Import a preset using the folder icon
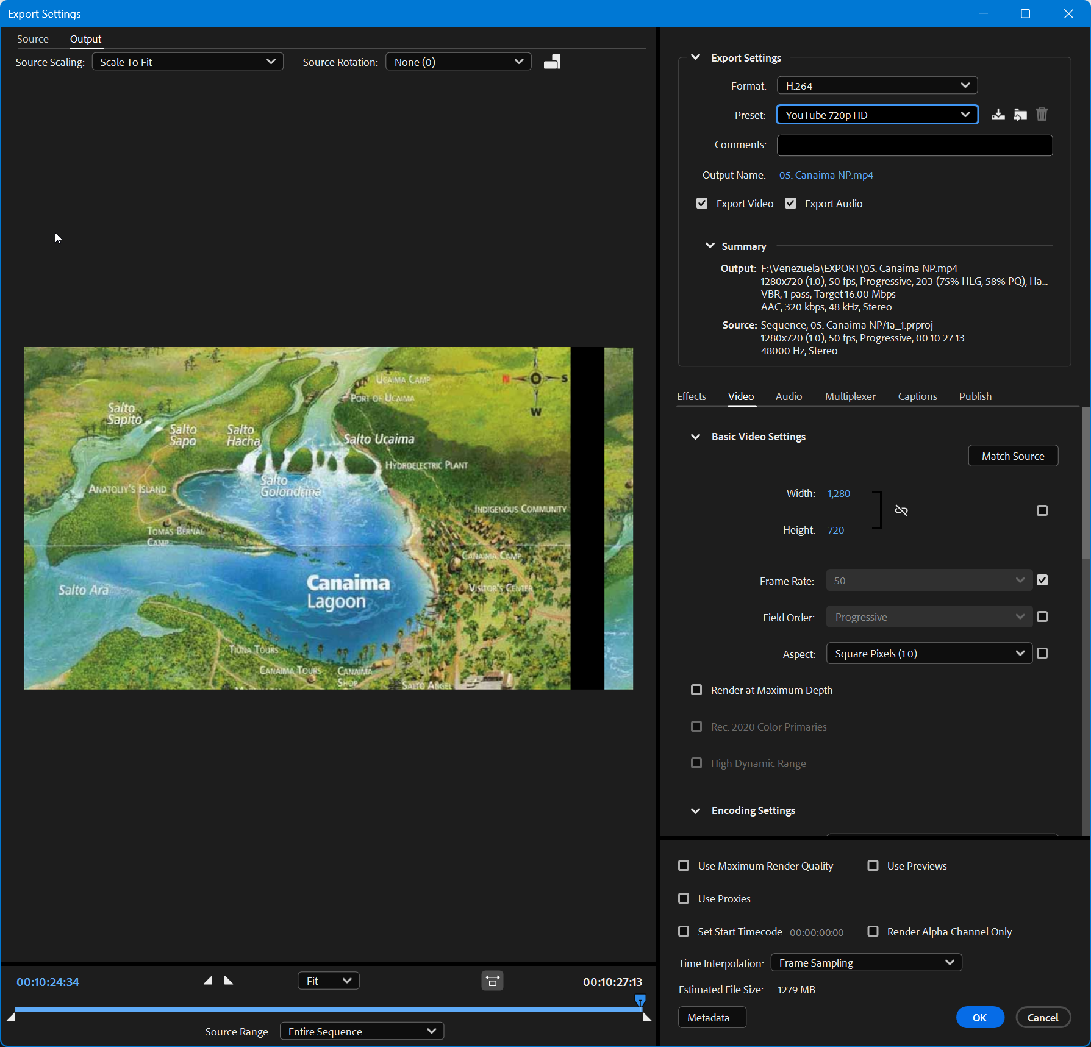Viewport: 1091px width, 1047px height. 1020,114
